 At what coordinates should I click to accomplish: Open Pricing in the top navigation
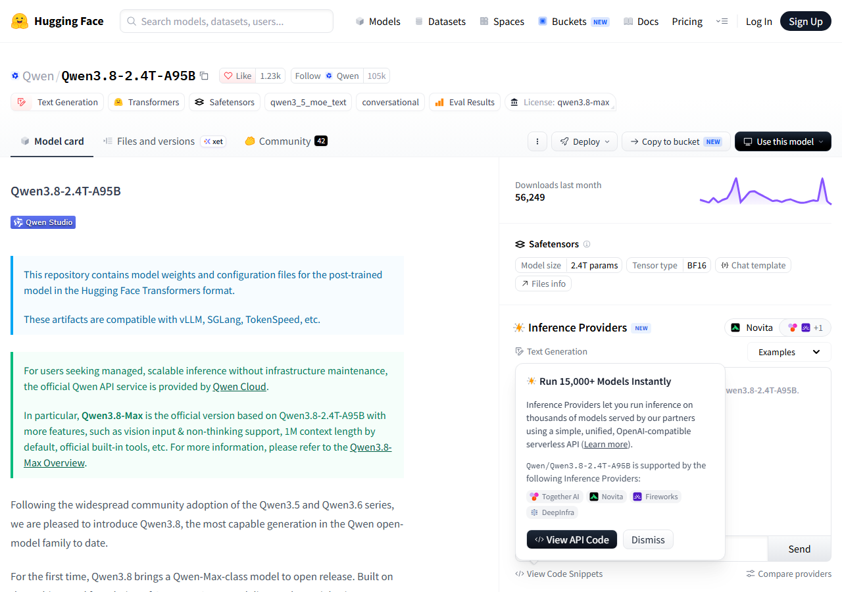(x=687, y=21)
